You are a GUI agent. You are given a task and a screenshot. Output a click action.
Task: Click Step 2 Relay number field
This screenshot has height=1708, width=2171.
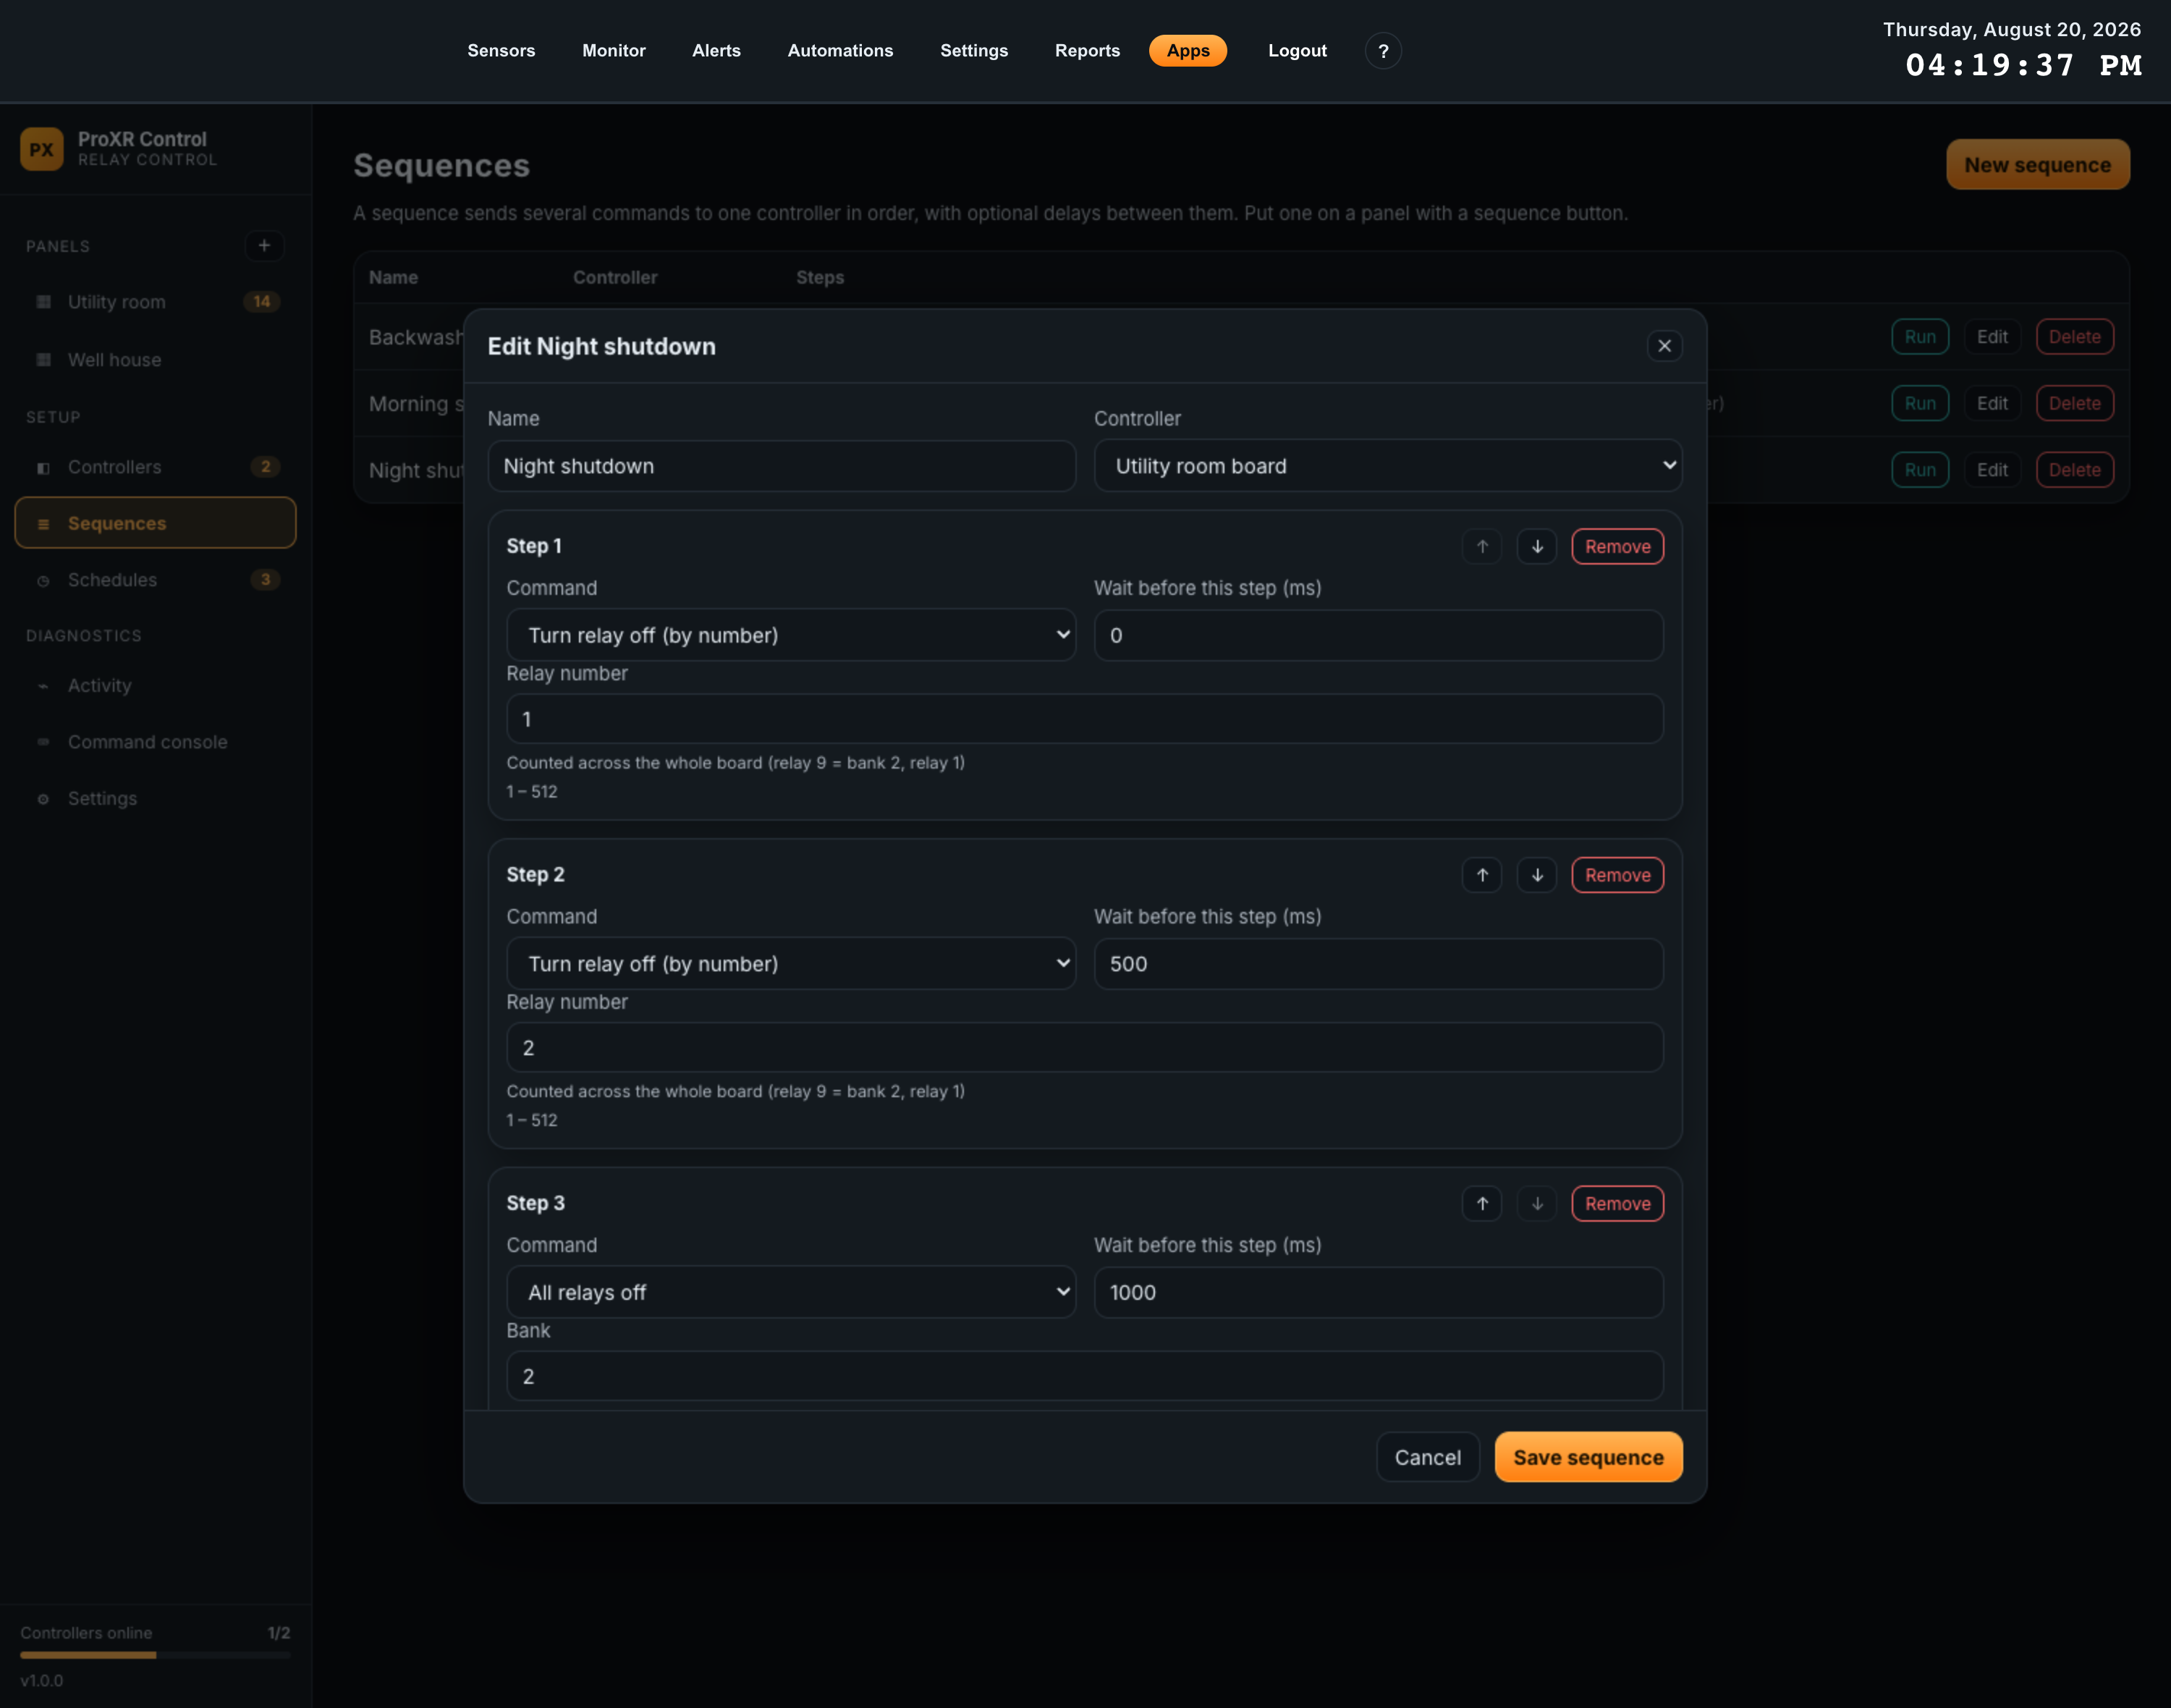point(1085,1048)
